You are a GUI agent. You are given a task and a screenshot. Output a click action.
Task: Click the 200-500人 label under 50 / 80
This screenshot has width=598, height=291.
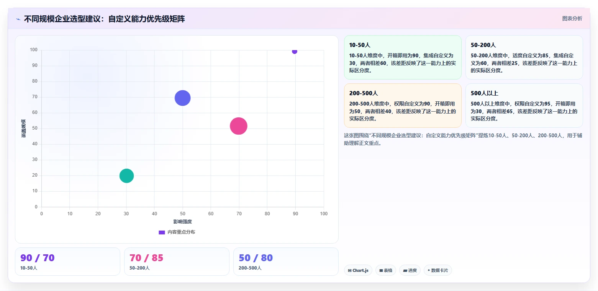[250, 268]
